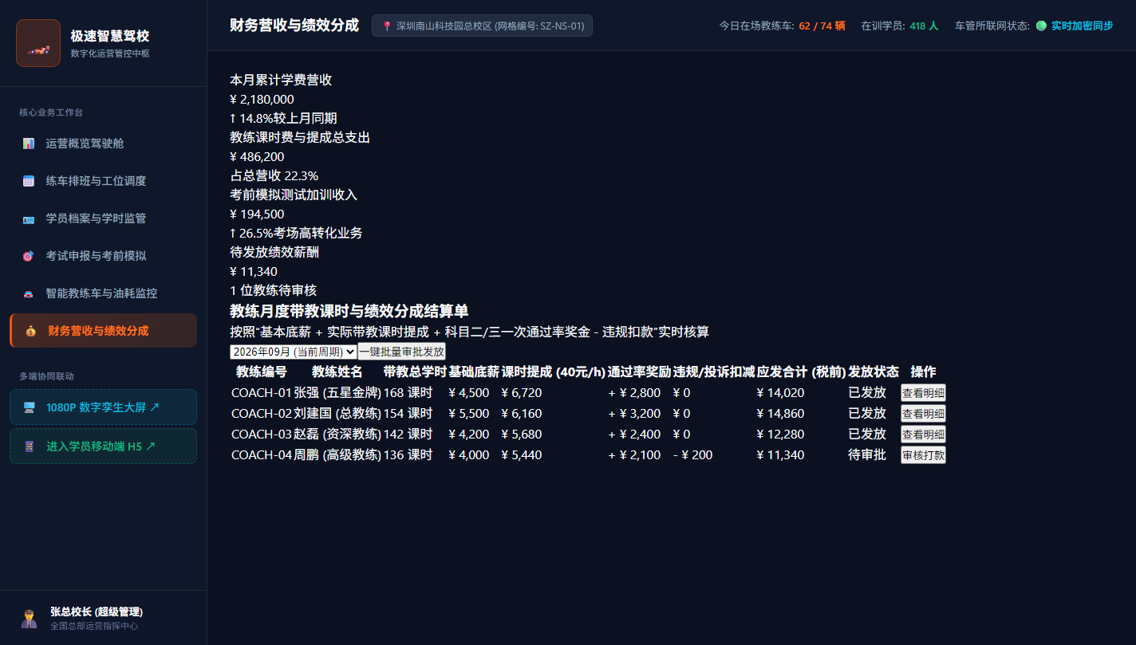Image resolution: width=1136 pixels, height=645 pixels.
Task: Click the location pin icon in campus badge
Action: pyautogui.click(x=387, y=26)
